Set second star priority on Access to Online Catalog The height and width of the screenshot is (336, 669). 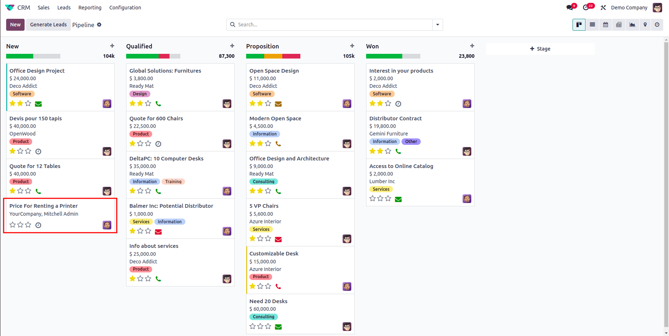(380, 198)
